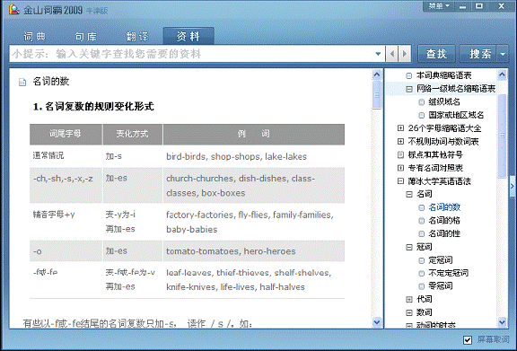
Task: Expand the 代词 tree node
Action: pyautogui.click(x=409, y=299)
